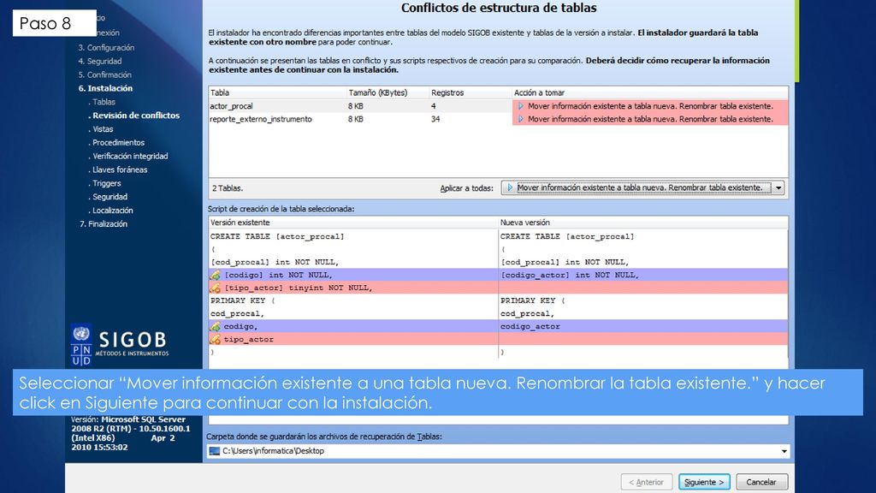
Task: Select 'Llaves foráneas' substep
Action: click(118, 169)
